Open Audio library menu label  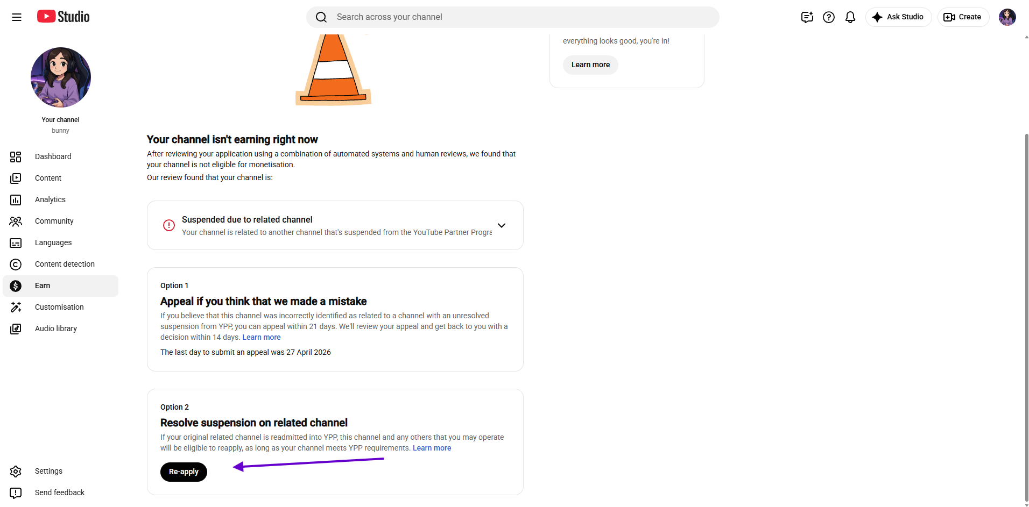click(56, 329)
